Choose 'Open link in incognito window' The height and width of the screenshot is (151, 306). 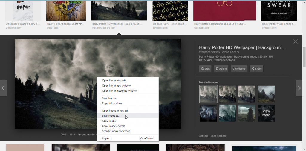[x=128, y=91]
